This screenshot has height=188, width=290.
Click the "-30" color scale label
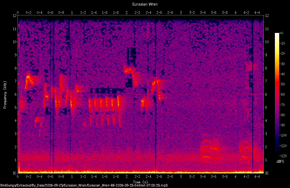[x=282, y=64]
